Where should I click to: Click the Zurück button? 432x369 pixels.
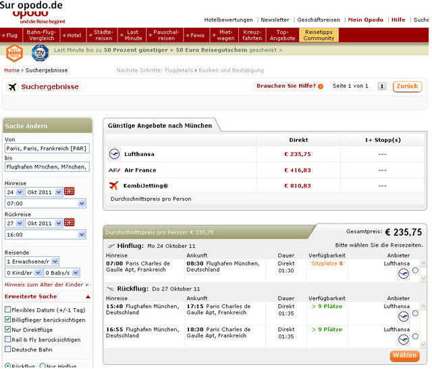407,87
